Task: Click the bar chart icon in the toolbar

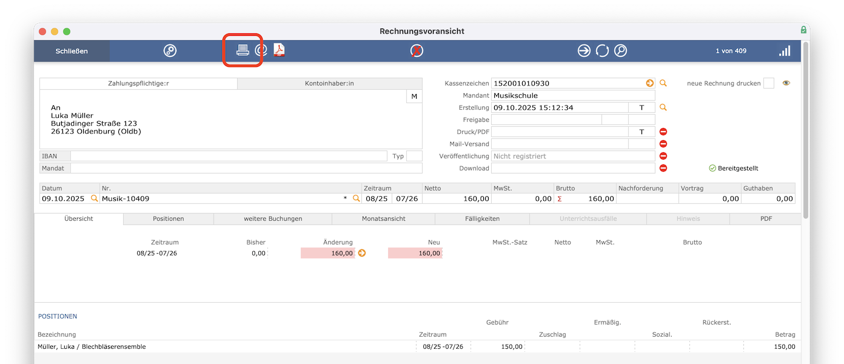Action: (x=785, y=51)
